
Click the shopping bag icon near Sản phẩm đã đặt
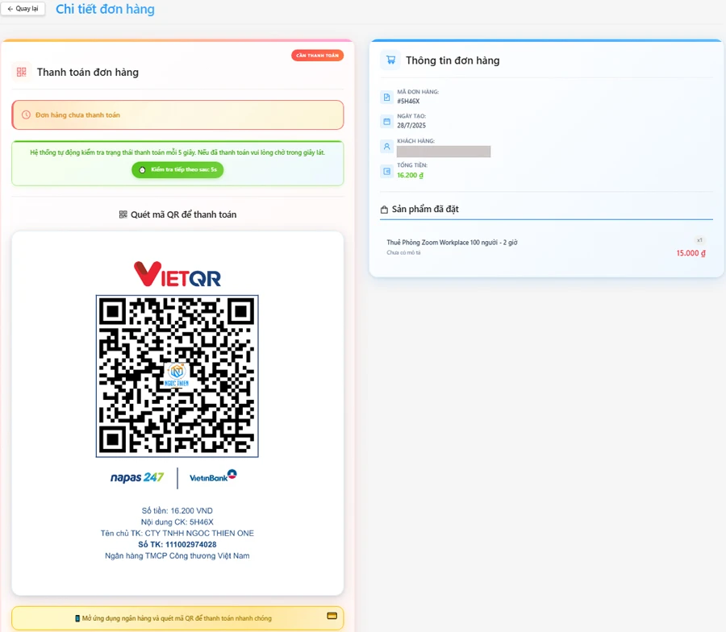coord(383,208)
